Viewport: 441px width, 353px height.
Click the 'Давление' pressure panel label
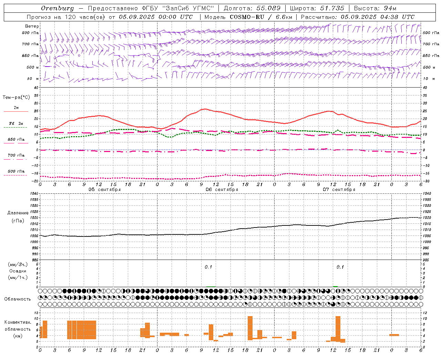click(x=18, y=213)
